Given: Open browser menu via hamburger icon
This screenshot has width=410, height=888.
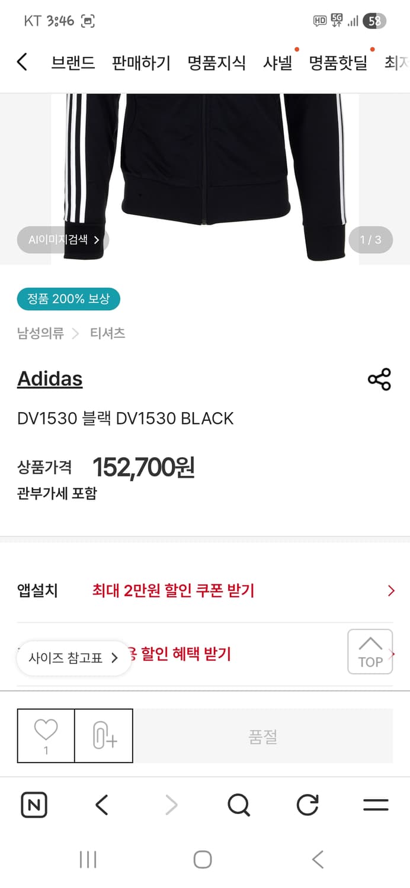Looking at the screenshot, I should pos(376,805).
